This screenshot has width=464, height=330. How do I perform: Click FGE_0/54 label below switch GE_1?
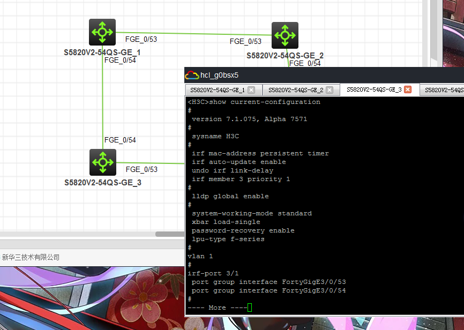coord(120,60)
